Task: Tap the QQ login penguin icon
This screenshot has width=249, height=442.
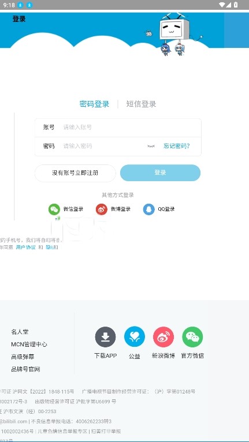Action: pyautogui.click(x=149, y=209)
